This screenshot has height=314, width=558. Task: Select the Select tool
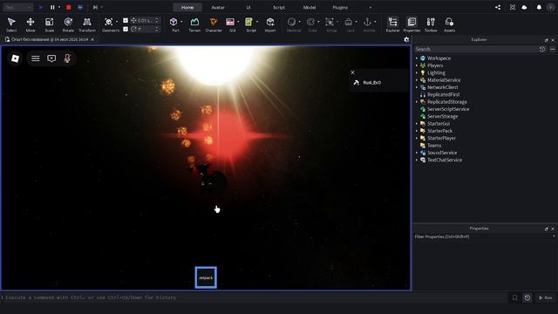pos(11,24)
